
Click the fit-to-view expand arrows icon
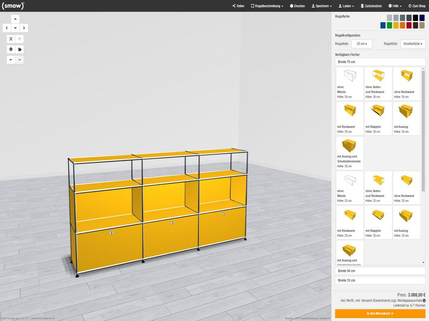pyautogui.click(x=11, y=39)
